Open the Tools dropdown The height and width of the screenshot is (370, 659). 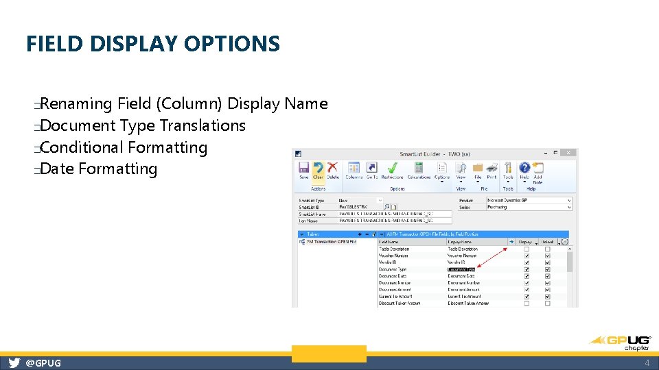click(x=508, y=172)
